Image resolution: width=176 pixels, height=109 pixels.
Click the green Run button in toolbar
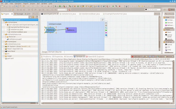point(60,6)
